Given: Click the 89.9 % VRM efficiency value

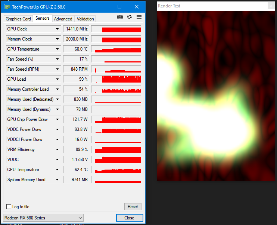Looking at the screenshot, I should click(x=76, y=150).
